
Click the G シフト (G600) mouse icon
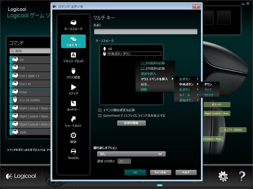[15, 100]
